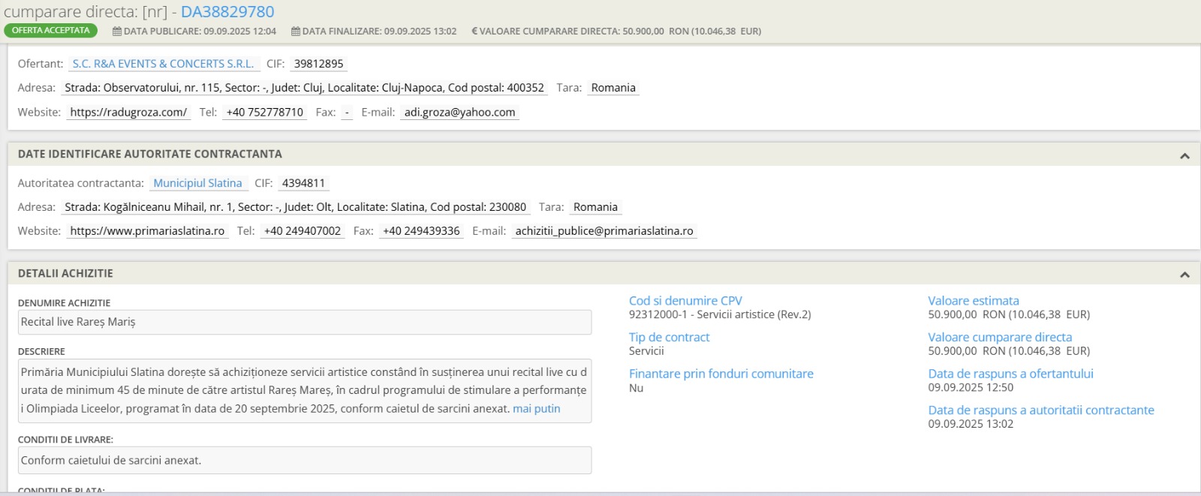Click the Finantare prin fonduri comunitare label
Screen dimensions: 1201x496
(721, 374)
